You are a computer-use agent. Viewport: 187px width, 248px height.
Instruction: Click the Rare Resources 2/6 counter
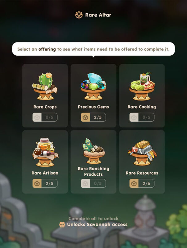pyautogui.click(x=142, y=183)
